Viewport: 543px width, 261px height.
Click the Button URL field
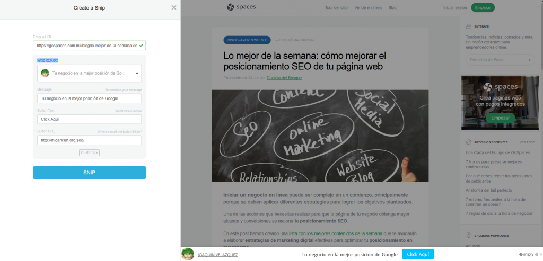89,140
